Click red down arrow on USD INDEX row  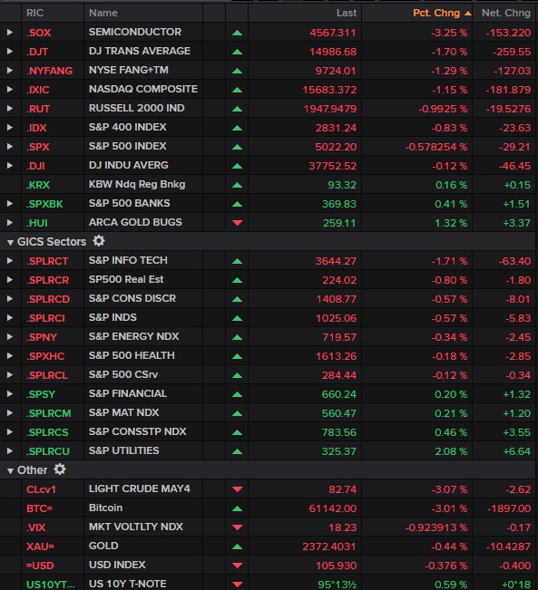pyautogui.click(x=237, y=566)
